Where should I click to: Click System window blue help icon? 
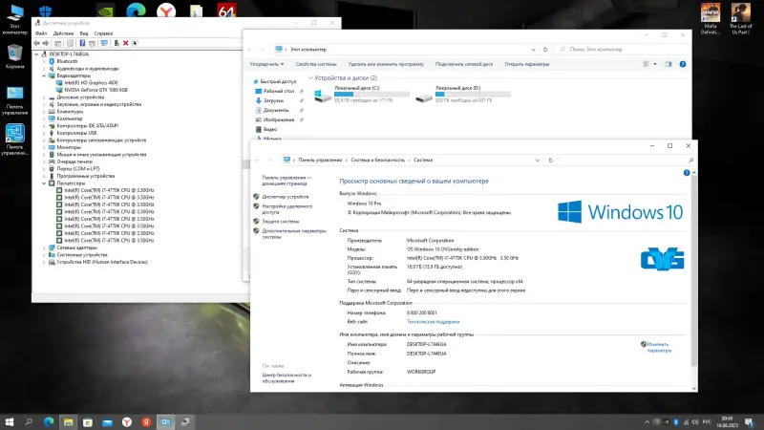pyautogui.click(x=687, y=173)
